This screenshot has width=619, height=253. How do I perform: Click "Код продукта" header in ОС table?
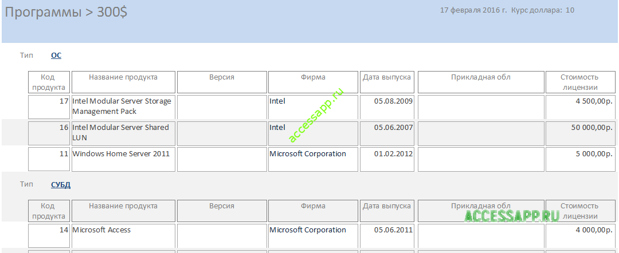49,82
